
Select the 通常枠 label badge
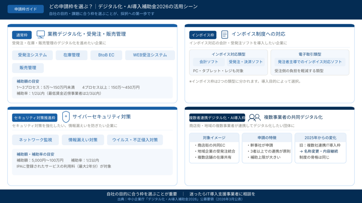pyautogui.click(x=22, y=35)
